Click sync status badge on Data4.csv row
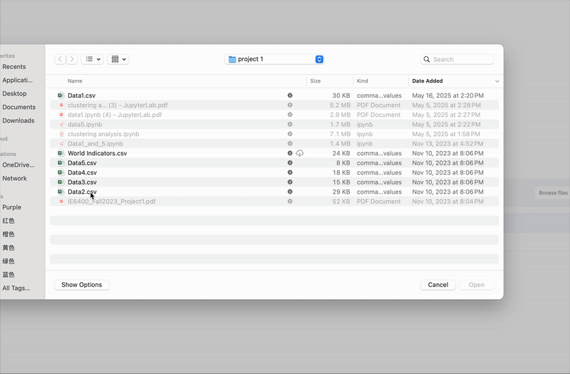This screenshot has height=374, width=570. 290,172
